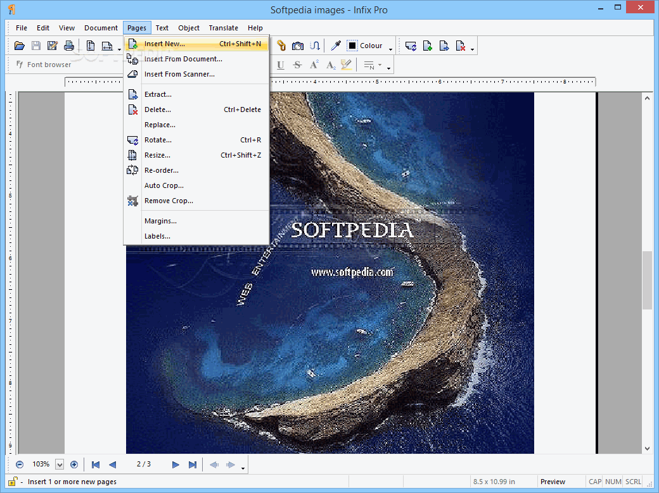Open the Edit menu
The image size is (659, 493).
coord(43,28)
